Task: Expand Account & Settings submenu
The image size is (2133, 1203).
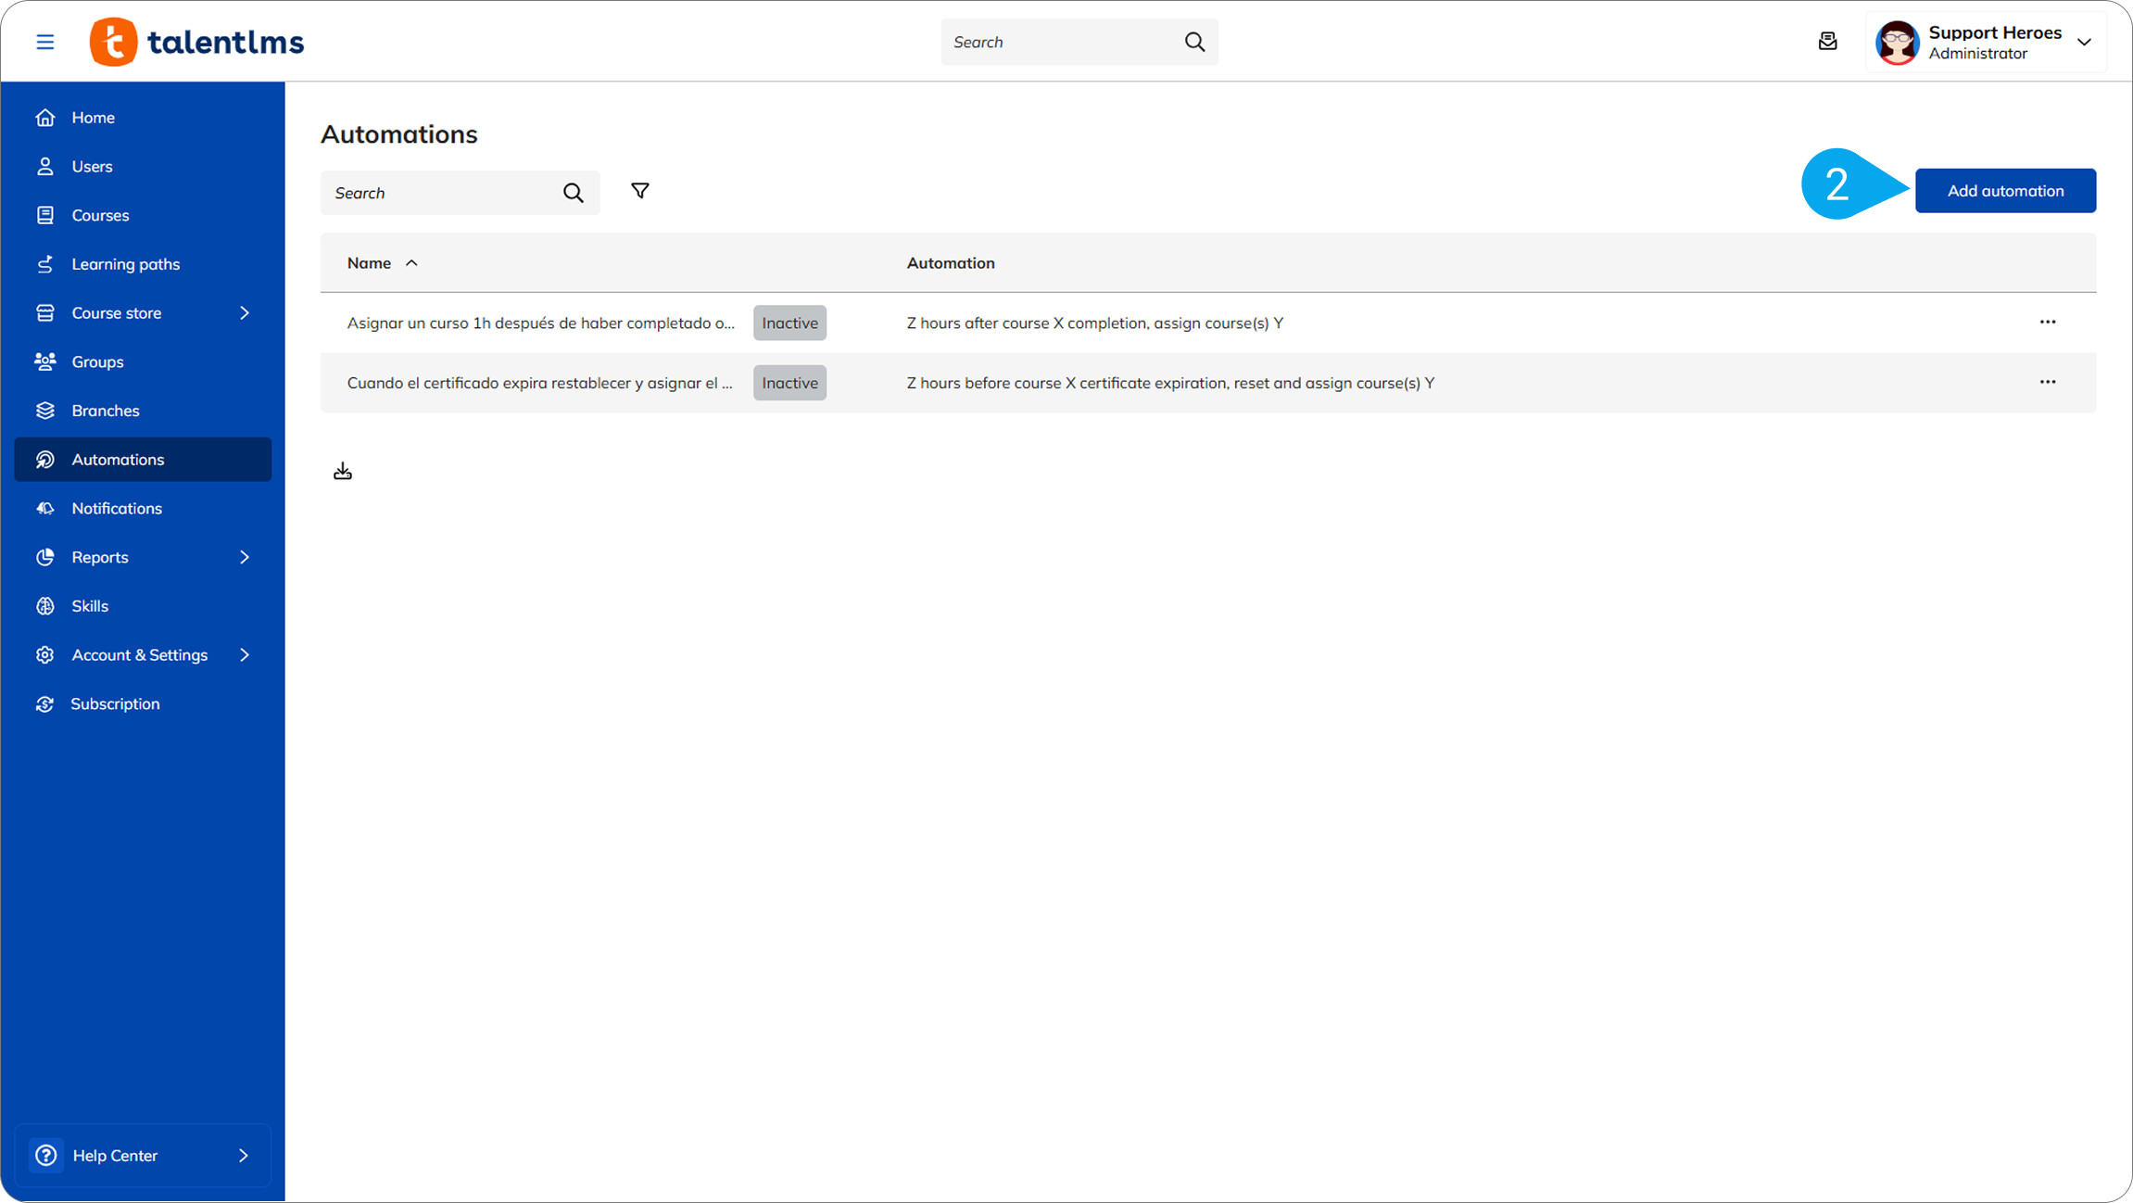Action: 245,655
